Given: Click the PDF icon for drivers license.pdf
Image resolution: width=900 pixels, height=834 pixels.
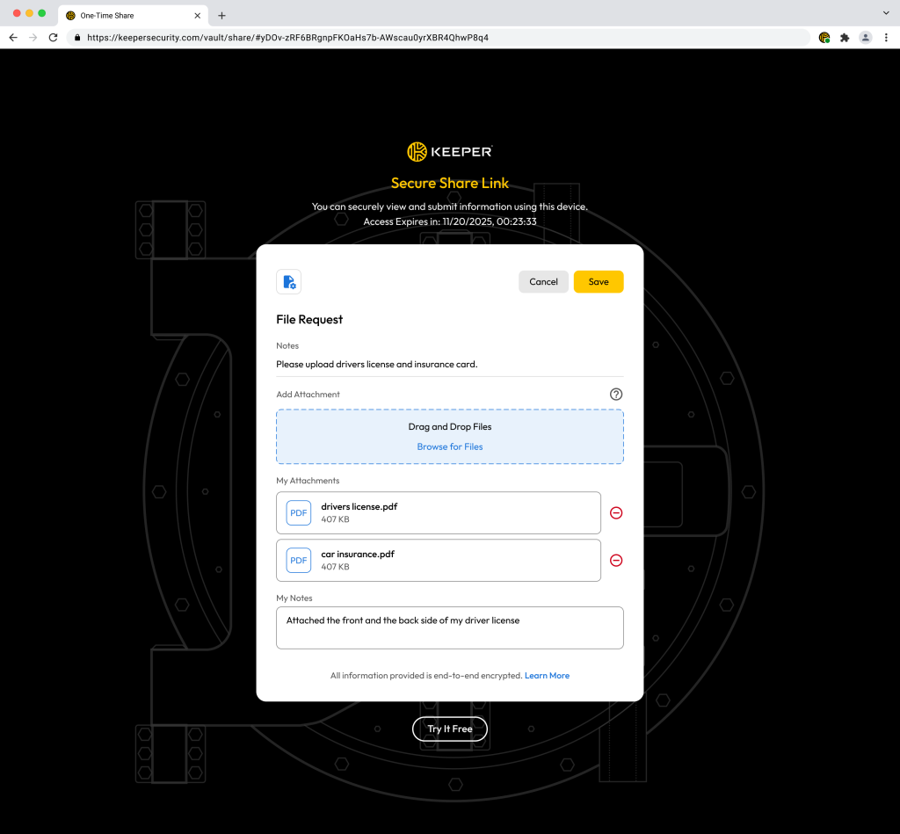Looking at the screenshot, I should [298, 512].
